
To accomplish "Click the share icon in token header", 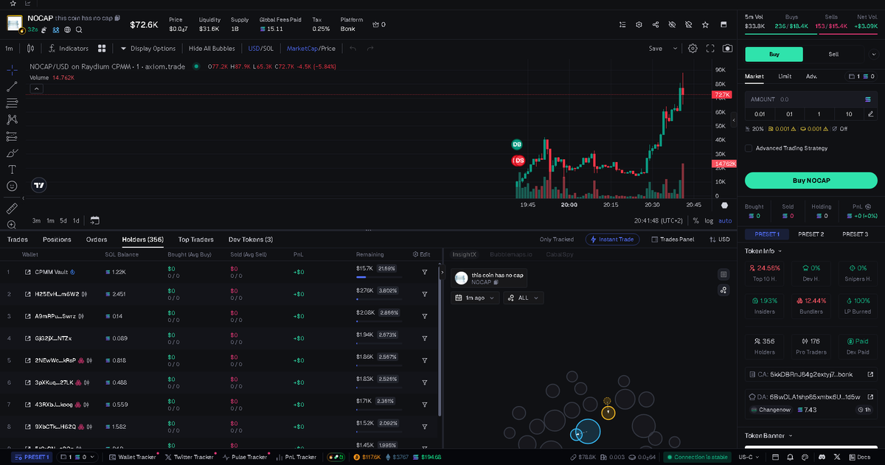I will [x=656, y=24].
